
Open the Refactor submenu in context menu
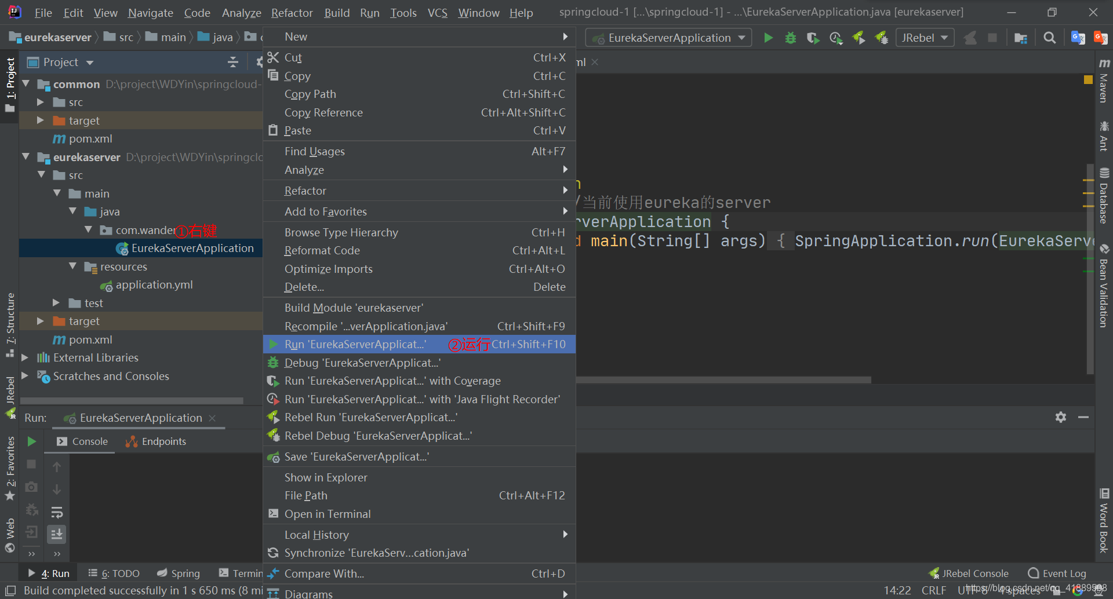click(419, 191)
